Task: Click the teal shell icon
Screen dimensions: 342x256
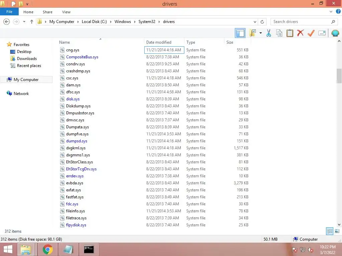Action: tap(335, 33)
